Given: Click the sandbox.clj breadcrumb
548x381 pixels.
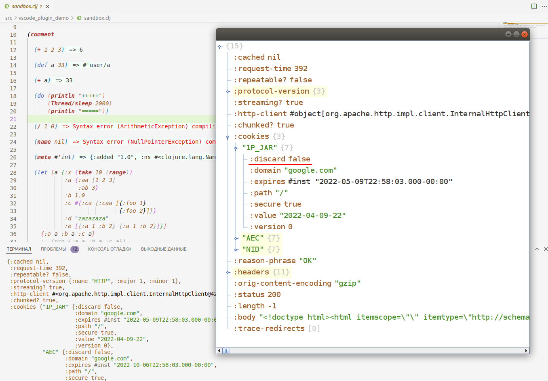Looking at the screenshot, I should pos(97,18).
